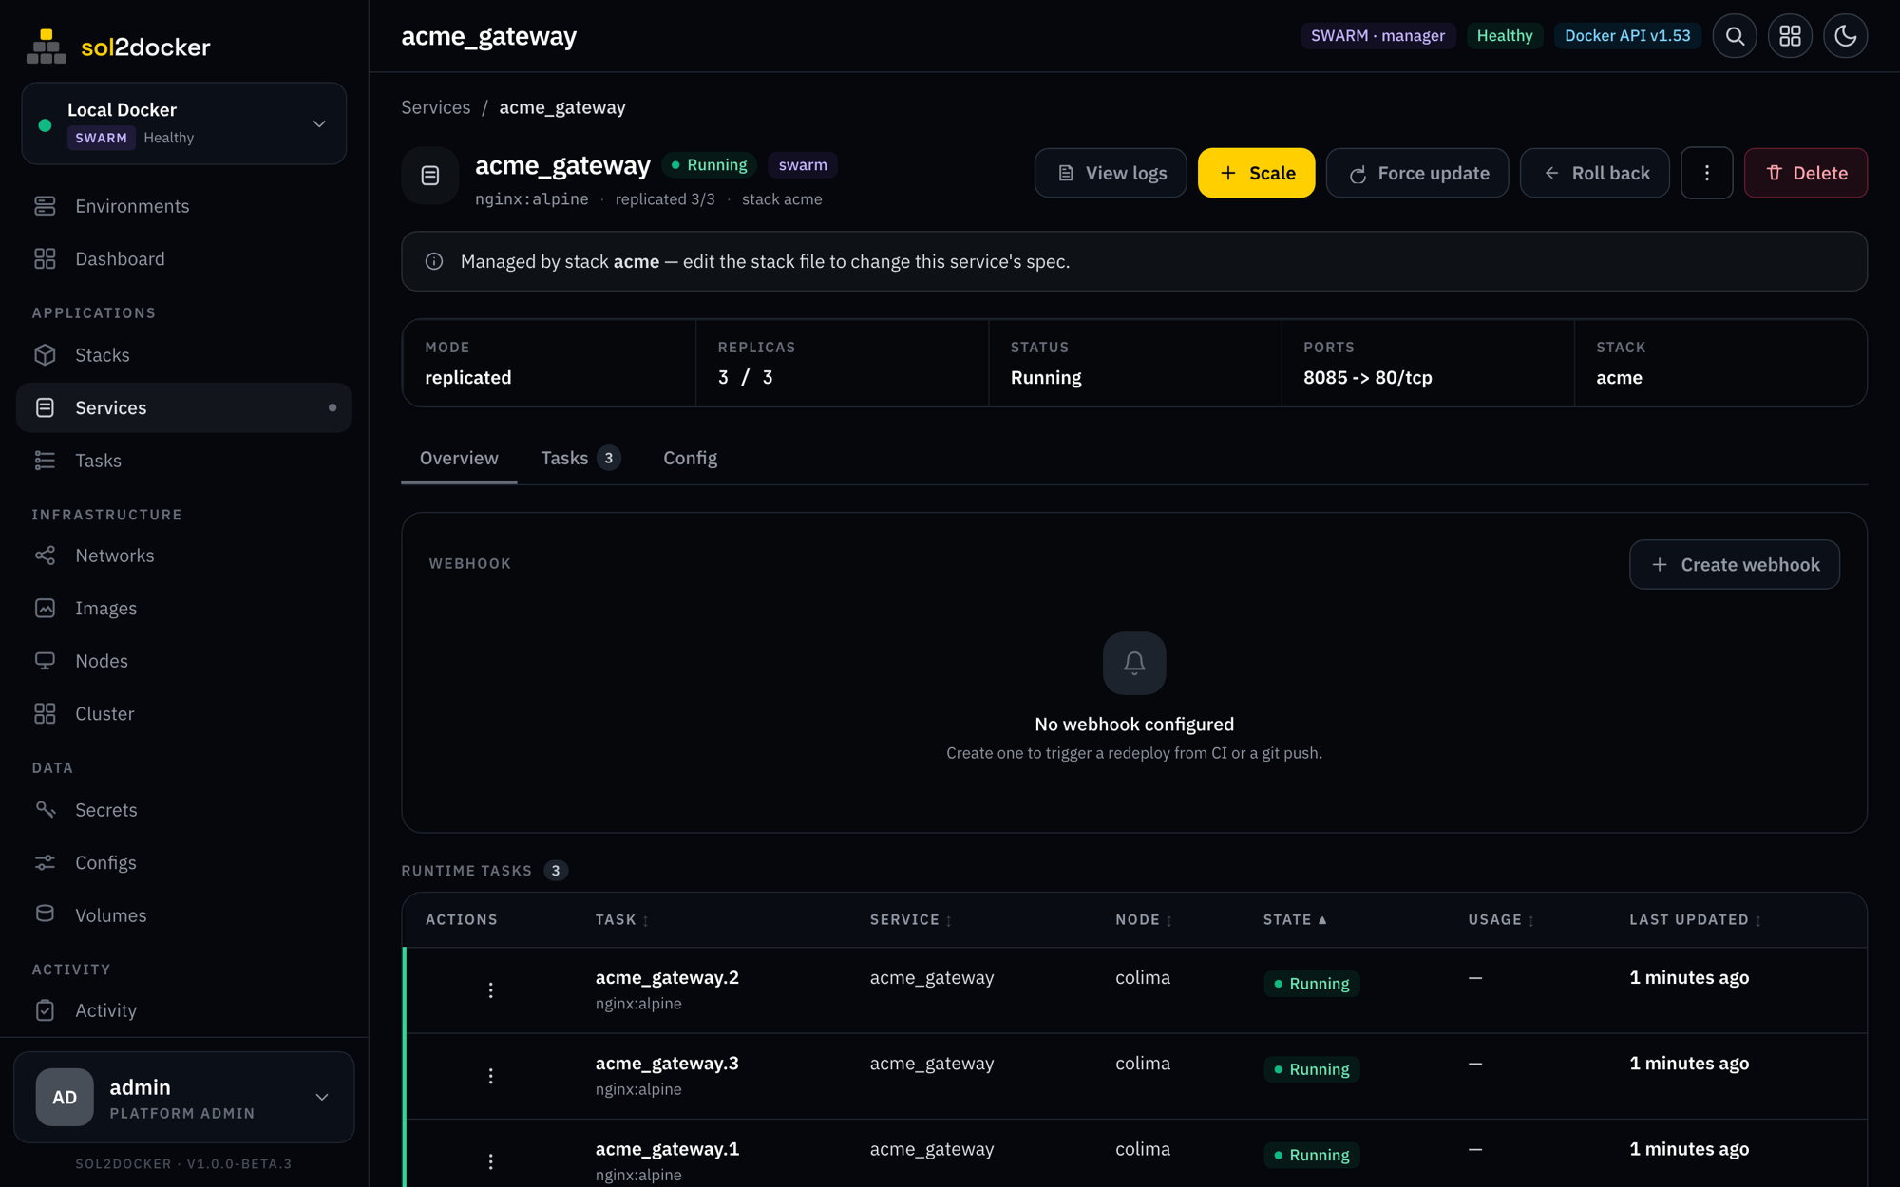1900x1187 pixels.
Task: Click the Images sidebar icon
Action: coord(45,608)
